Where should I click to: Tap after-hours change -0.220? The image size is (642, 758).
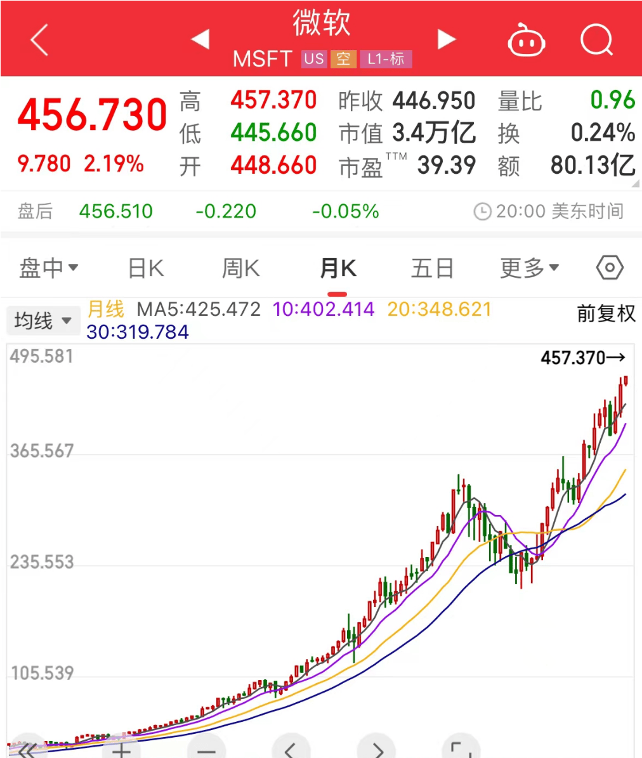tap(226, 211)
